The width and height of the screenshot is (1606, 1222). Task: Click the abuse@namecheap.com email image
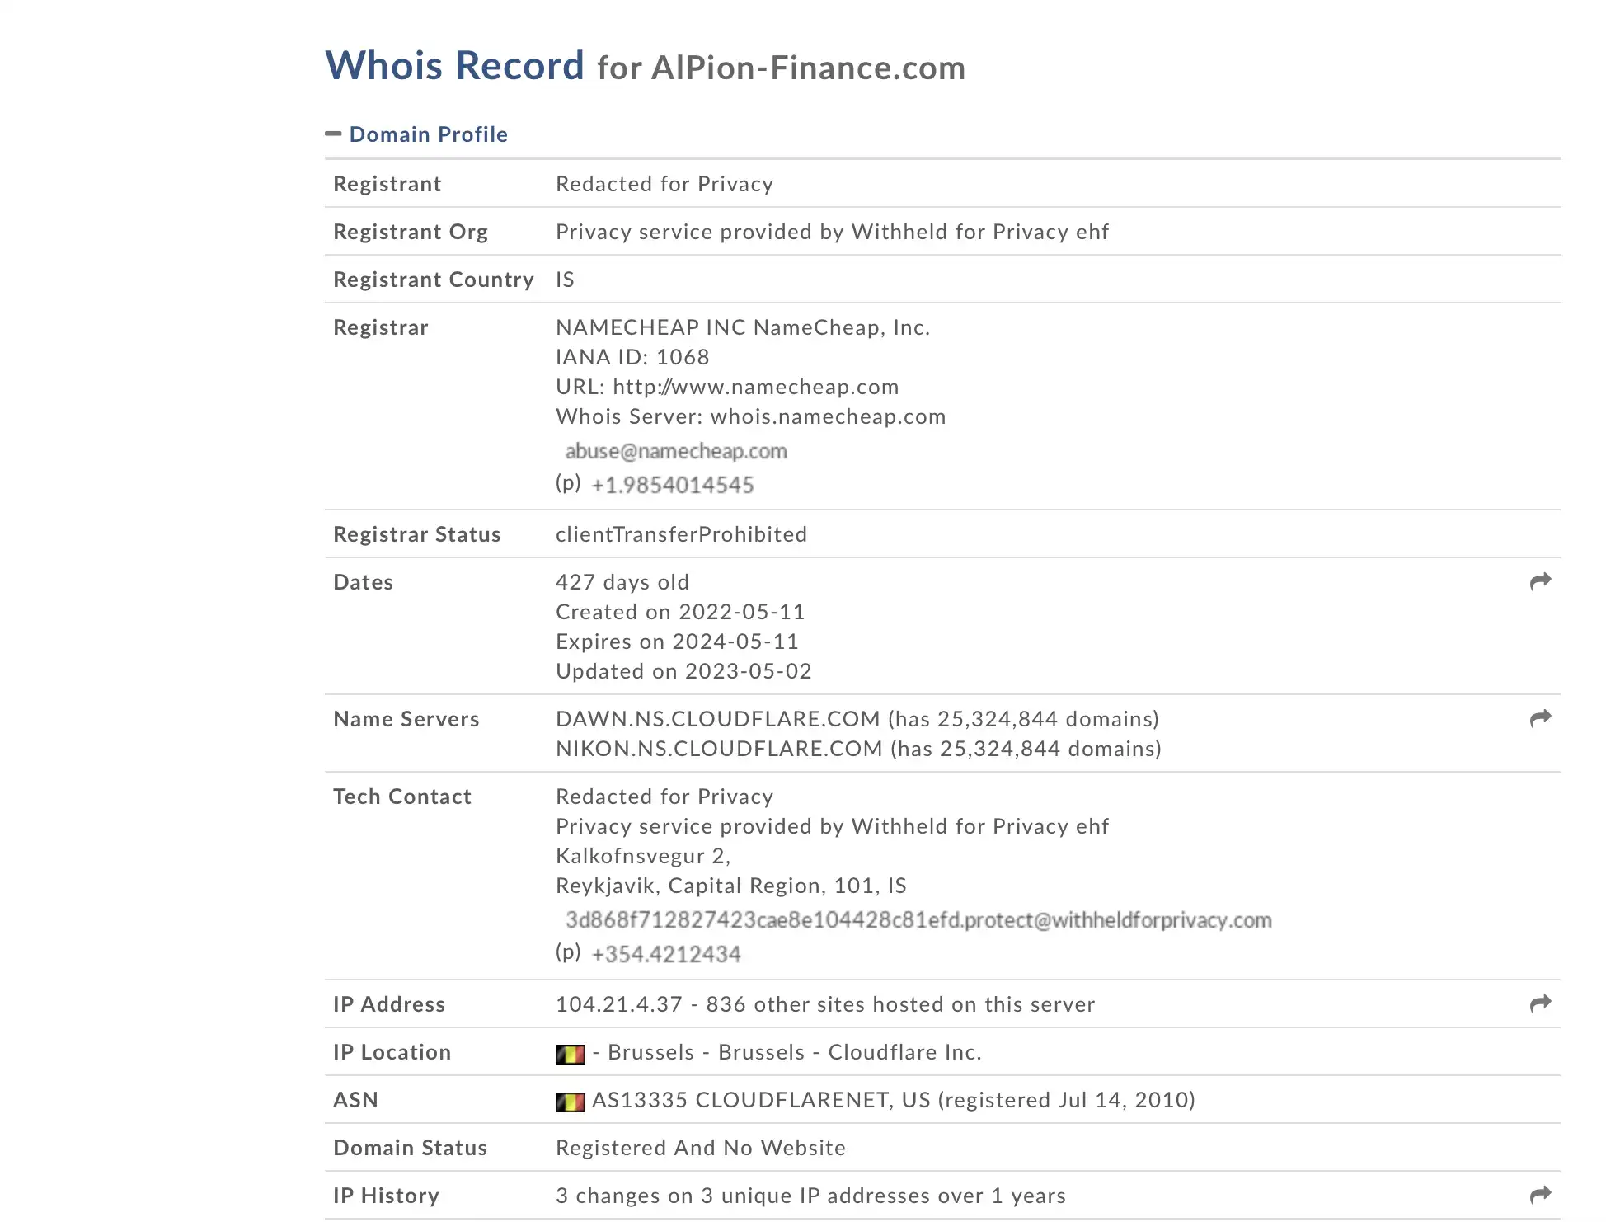(676, 451)
